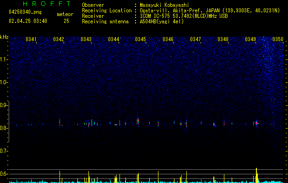Click the 0347 time marker
The image size is (288, 183).
click(196, 39)
